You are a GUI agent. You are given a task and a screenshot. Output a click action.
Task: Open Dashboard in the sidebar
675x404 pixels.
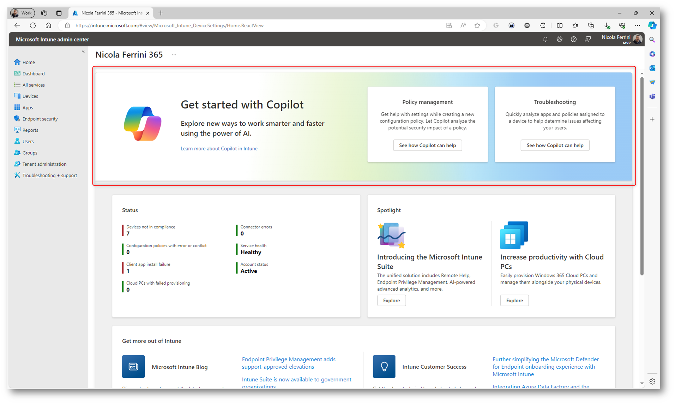tap(29, 73)
